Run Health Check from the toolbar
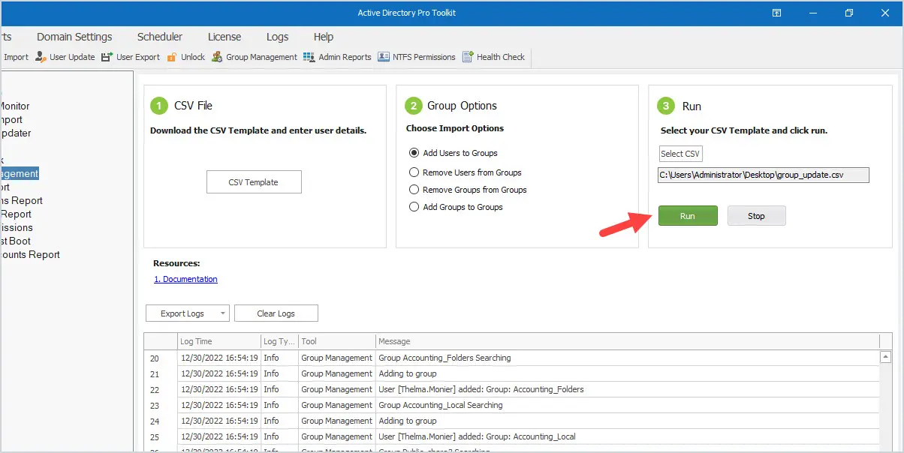The width and height of the screenshot is (904, 453). tap(493, 57)
